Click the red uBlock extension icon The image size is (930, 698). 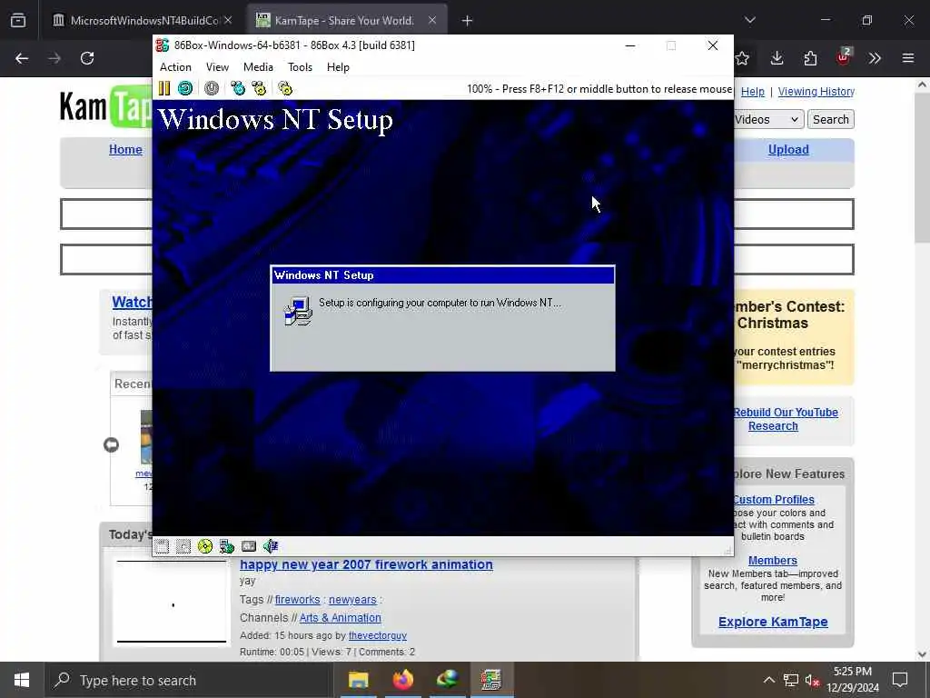[843, 57]
